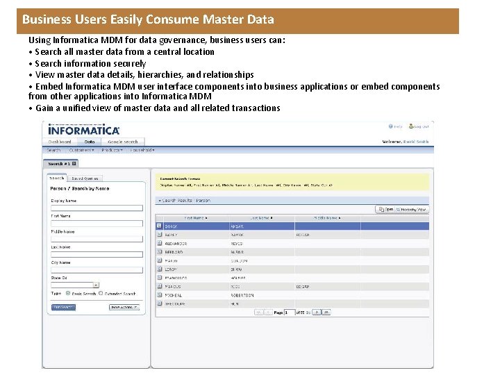Click the Page number input box
This screenshot has height=375, width=500.
coord(289,312)
